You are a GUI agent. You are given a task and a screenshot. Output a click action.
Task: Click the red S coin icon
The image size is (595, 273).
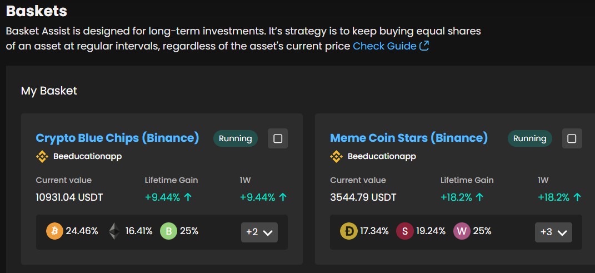pos(405,231)
